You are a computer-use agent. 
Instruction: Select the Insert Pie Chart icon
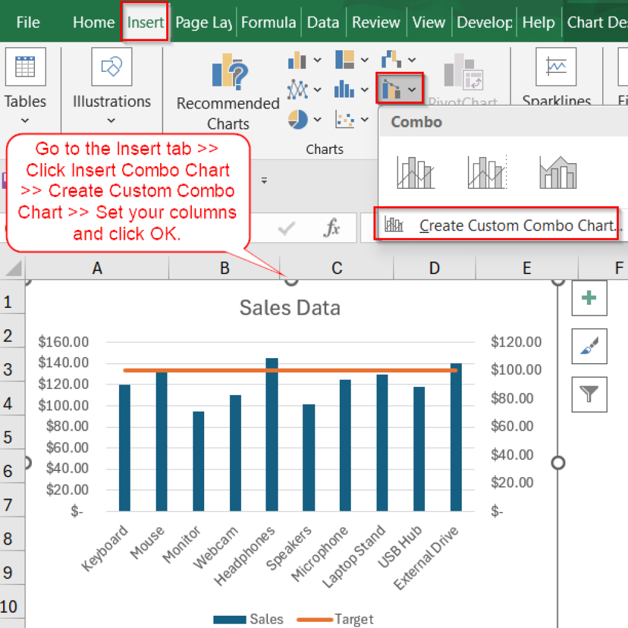click(296, 119)
